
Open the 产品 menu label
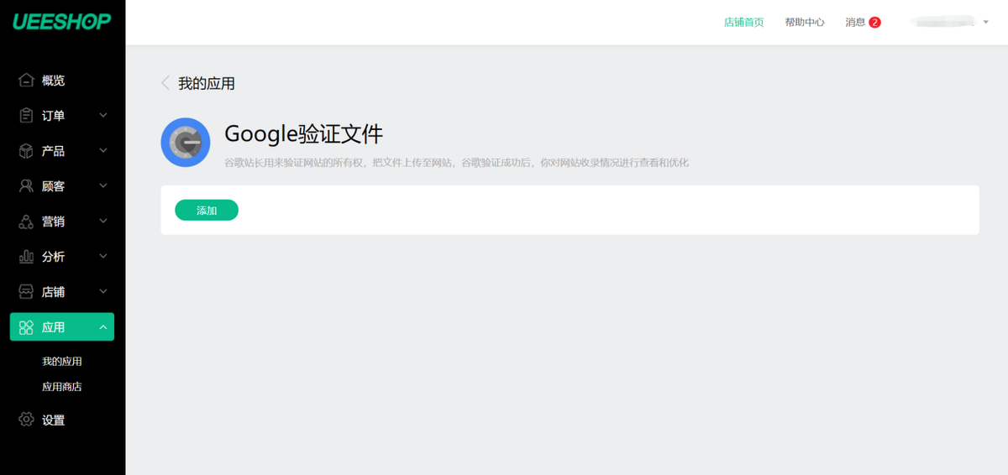[x=53, y=151]
